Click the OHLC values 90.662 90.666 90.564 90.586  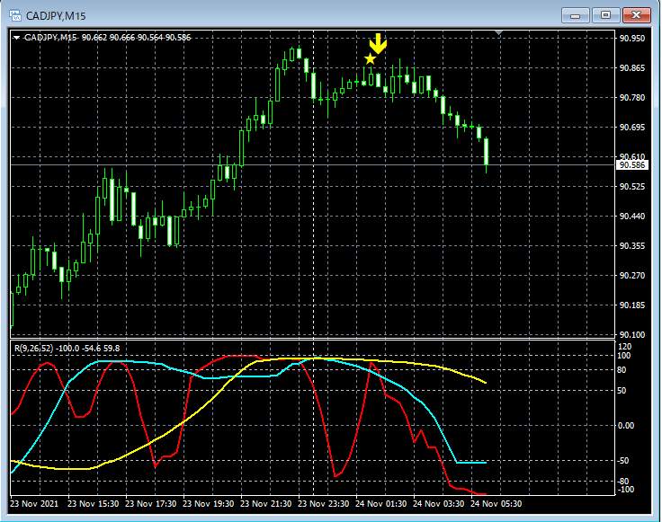[136, 38]
